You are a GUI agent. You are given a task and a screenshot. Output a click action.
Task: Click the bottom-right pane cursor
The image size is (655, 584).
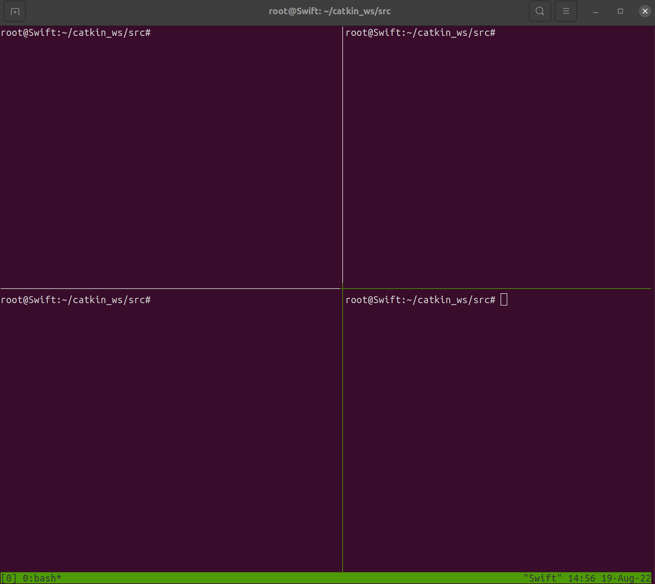(504, 300)
